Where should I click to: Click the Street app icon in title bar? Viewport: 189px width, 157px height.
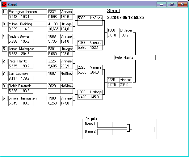tap(4, 4)
